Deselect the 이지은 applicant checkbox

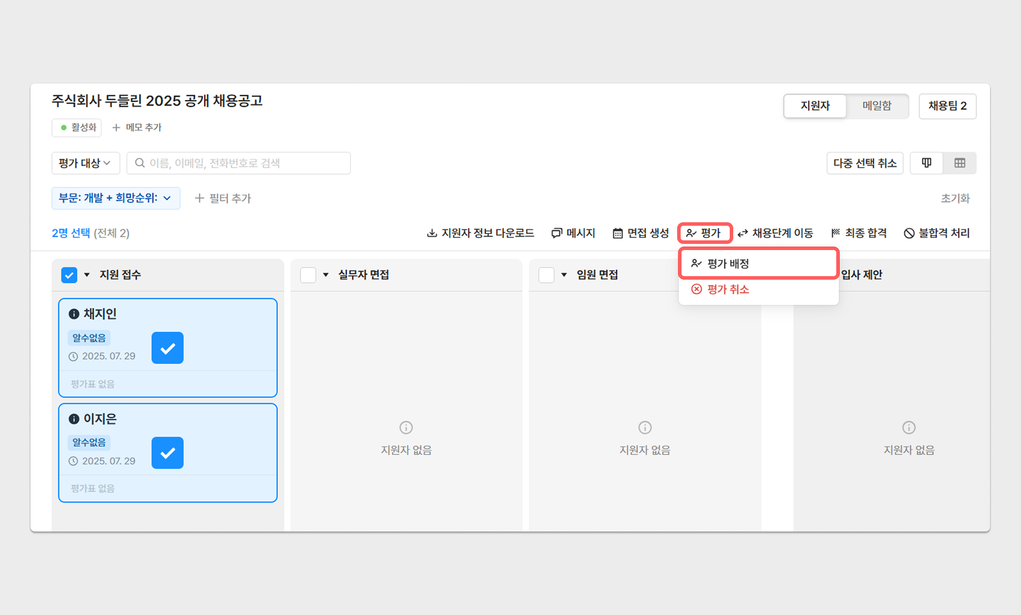(x=168, y=453)
